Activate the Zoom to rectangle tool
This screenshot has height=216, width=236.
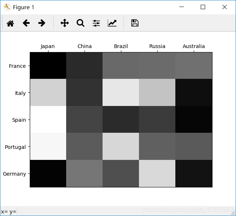[x=81, y=23]
